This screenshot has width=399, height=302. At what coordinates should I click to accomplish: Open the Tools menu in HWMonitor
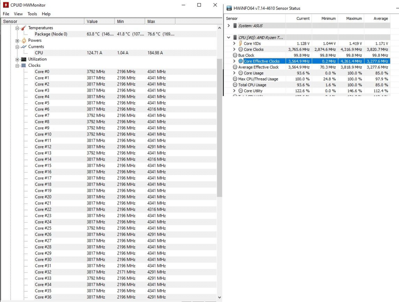pos(32,14)
